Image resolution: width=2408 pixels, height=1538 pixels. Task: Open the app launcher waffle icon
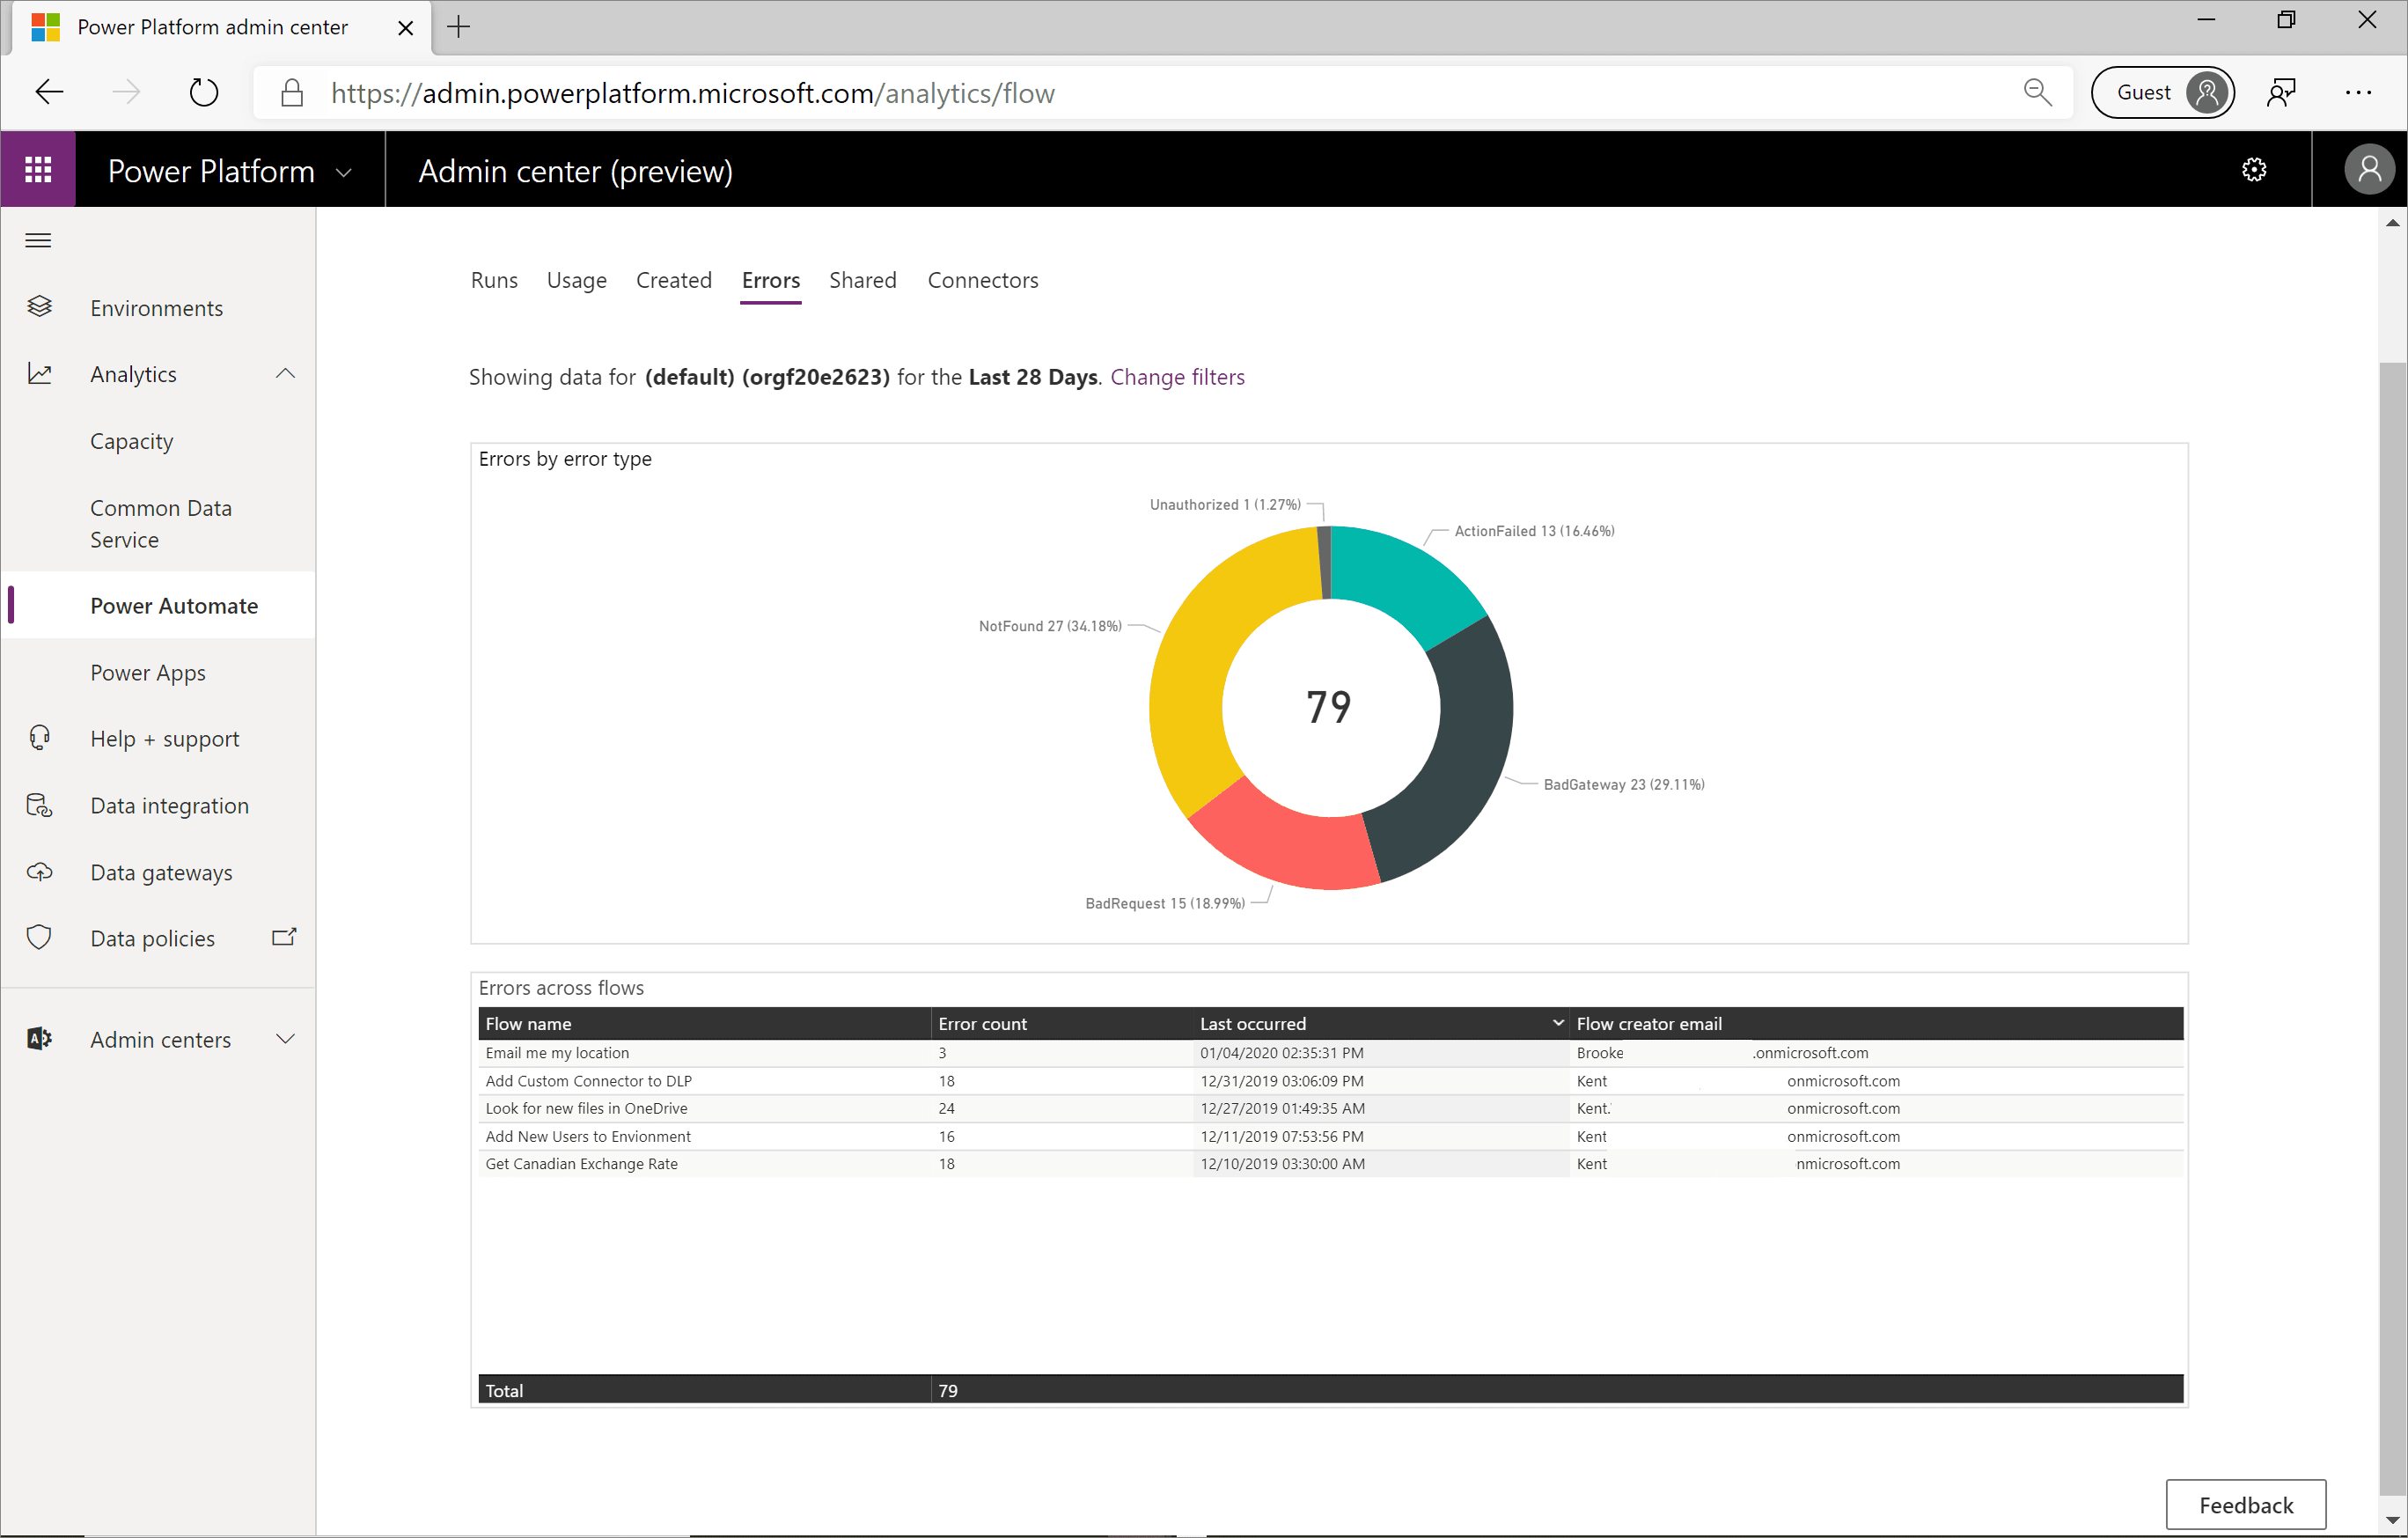pyautogui.click(x=38, y=170)
